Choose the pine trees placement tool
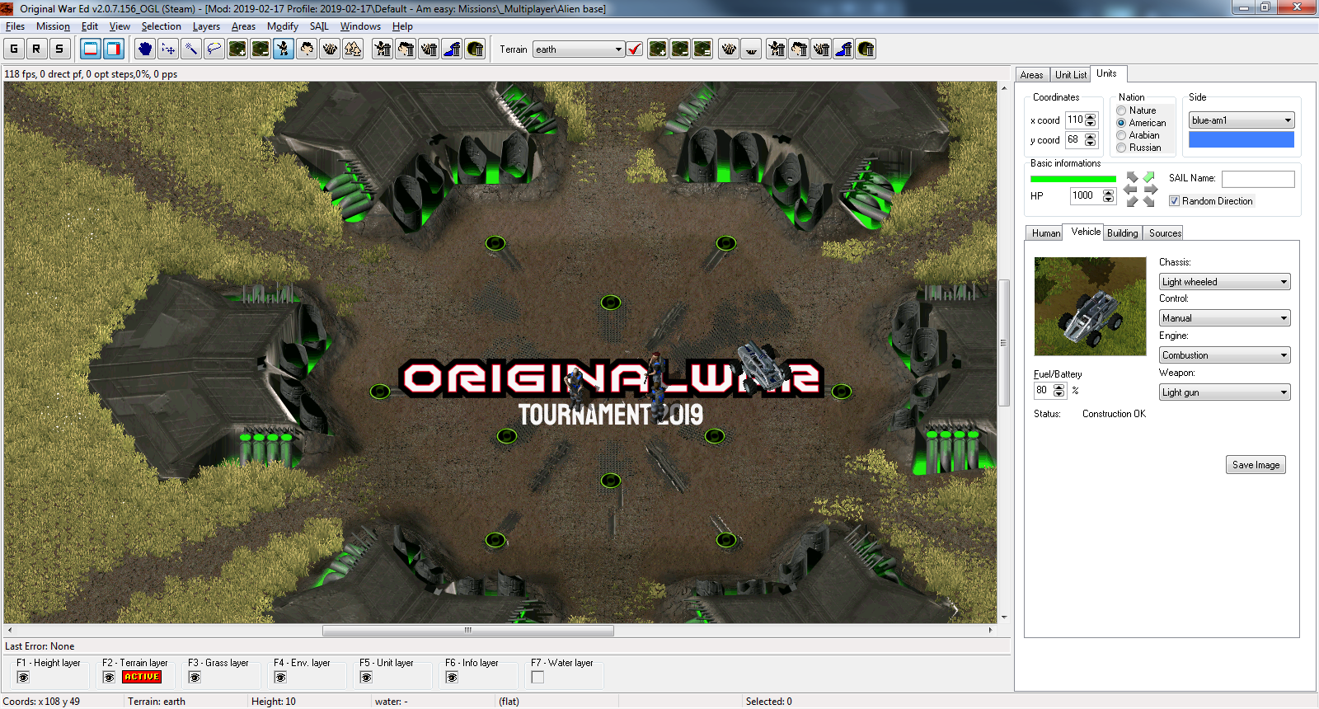This screenshot has height=709, width=1319. [353, 49]
